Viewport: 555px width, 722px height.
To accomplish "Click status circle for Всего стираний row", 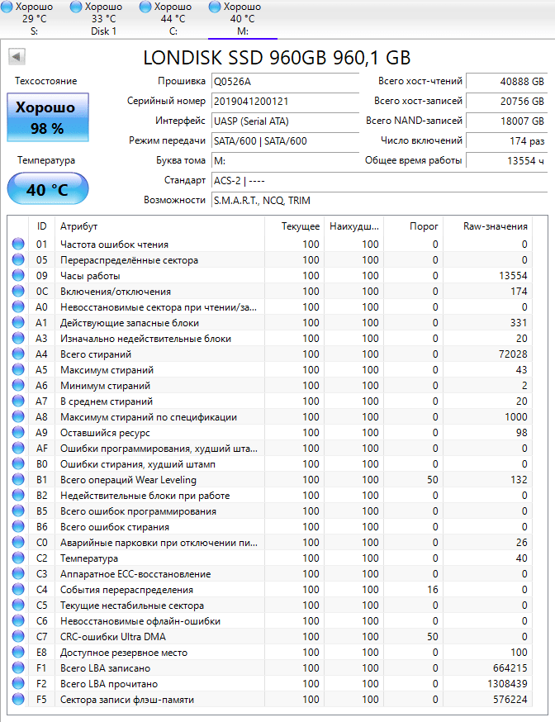I will (x=18, y=354).
